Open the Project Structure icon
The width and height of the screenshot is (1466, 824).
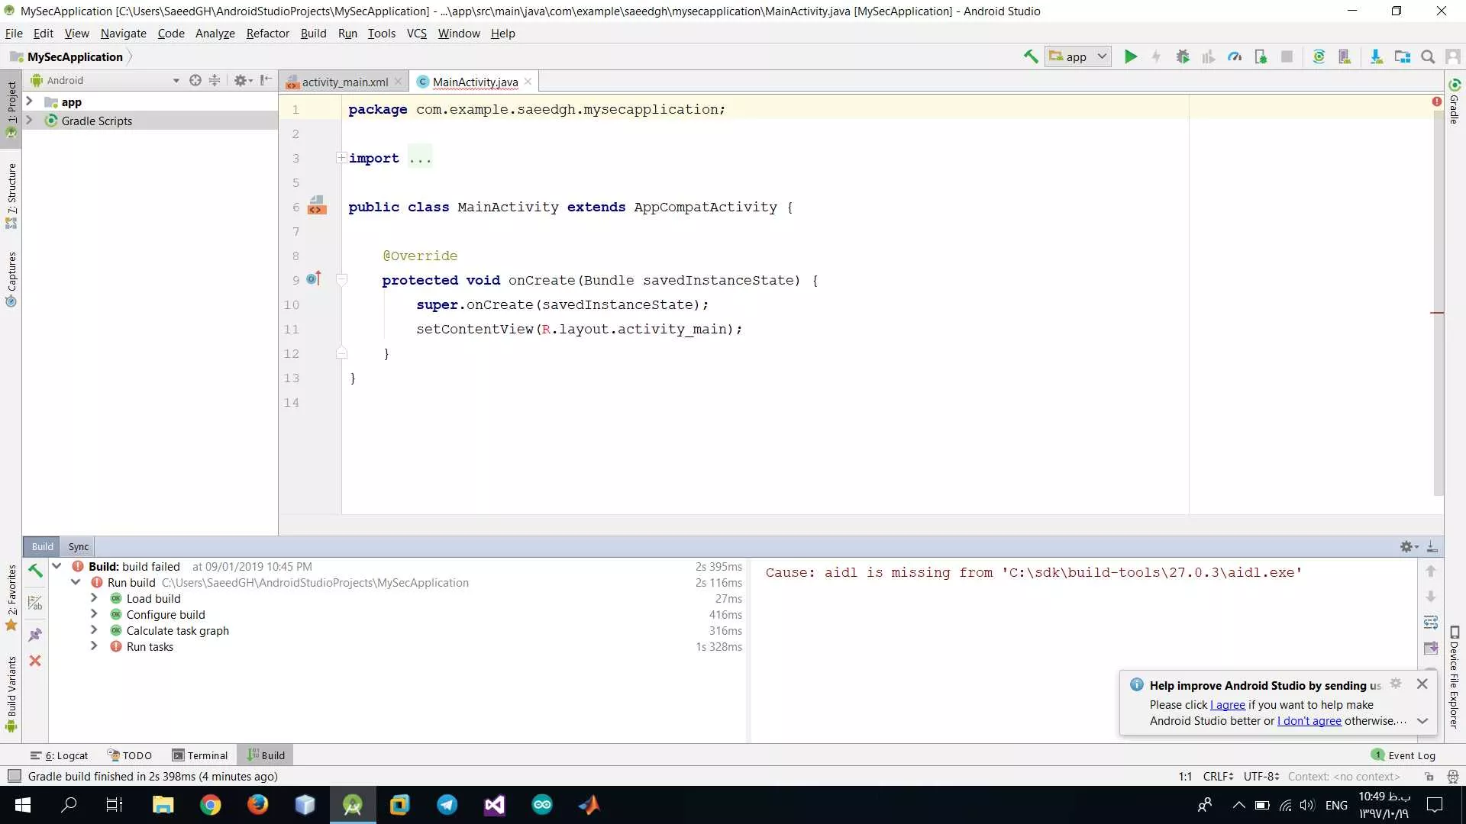click(x=1403, y=56)
